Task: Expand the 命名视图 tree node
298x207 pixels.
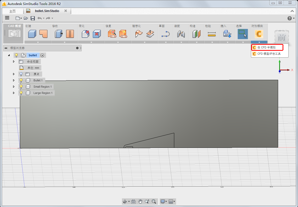Action: 14,61
